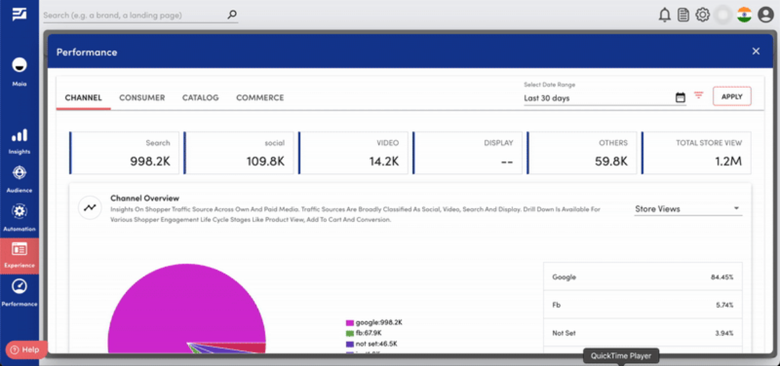The image size is (780, 366).
Task: Click the APPLY button
Action: pos(732,97)
